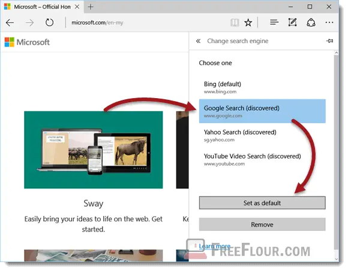Click the 'Choose one' label
This screenshot has height=271, width=348.
[215, 63]
